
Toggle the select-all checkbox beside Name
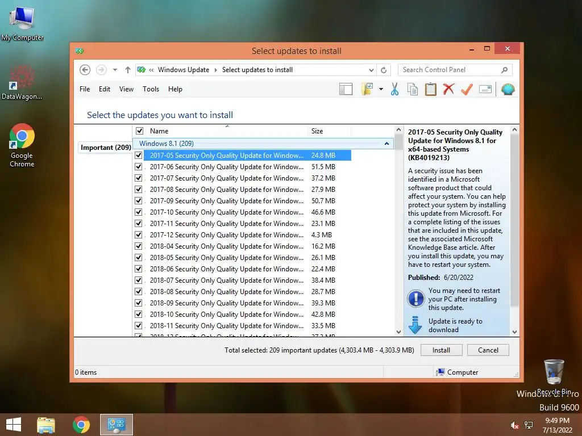coord(140,131)
